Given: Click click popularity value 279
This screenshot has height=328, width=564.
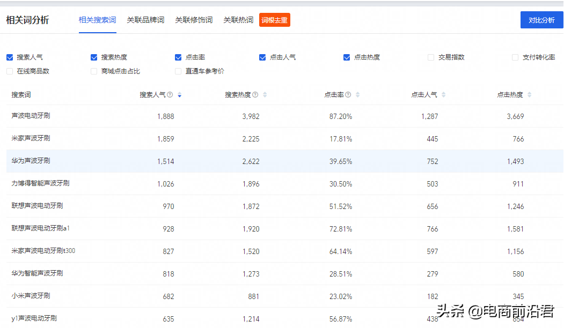Looking at the screenshot, I should click(x=433, y=274).
